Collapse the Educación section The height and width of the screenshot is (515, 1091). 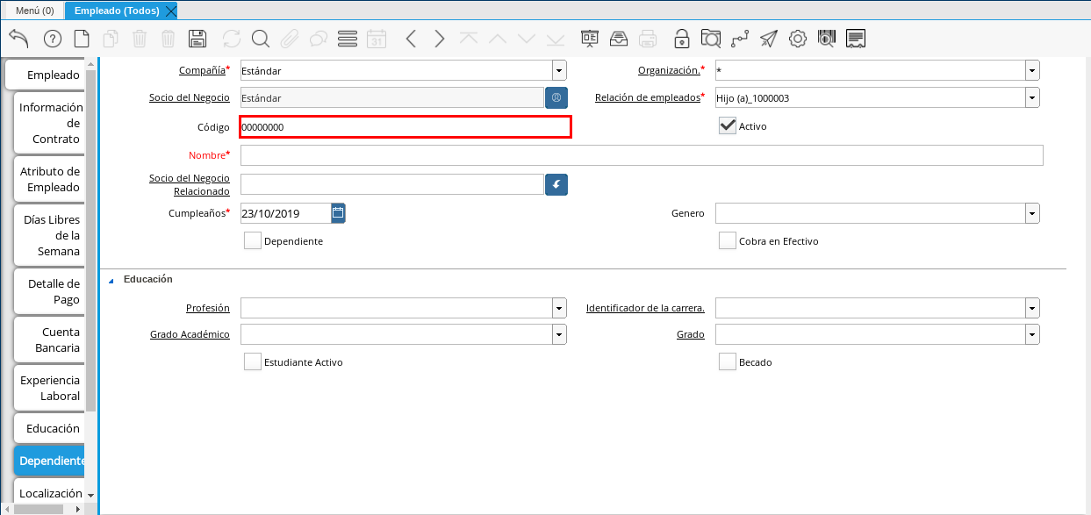111,281
